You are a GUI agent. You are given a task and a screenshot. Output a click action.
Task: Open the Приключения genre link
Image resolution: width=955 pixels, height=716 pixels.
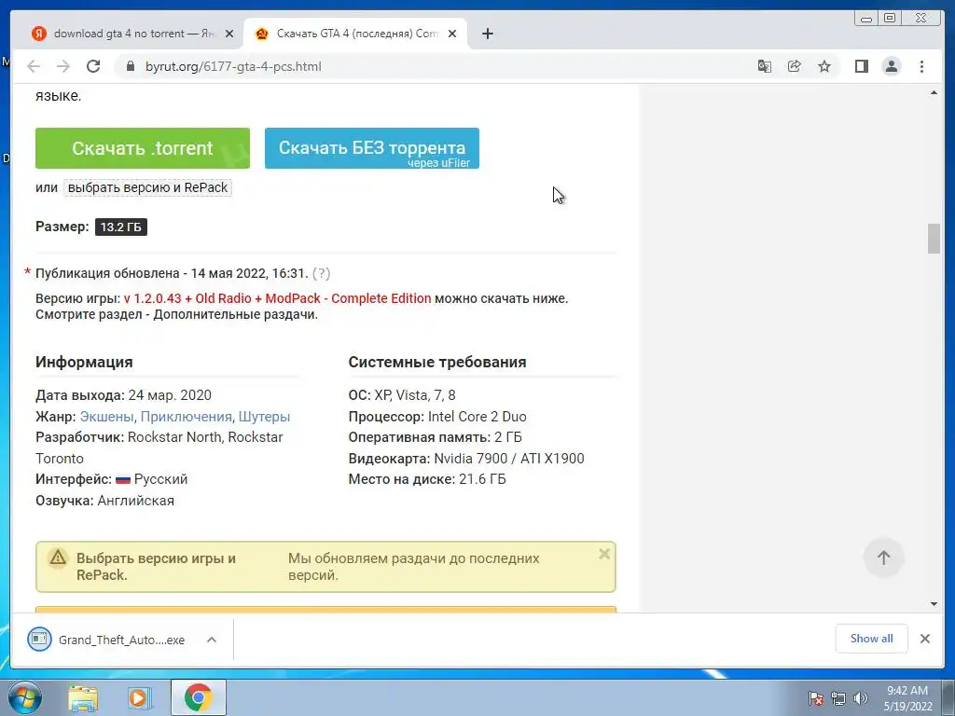click(186, 417)
